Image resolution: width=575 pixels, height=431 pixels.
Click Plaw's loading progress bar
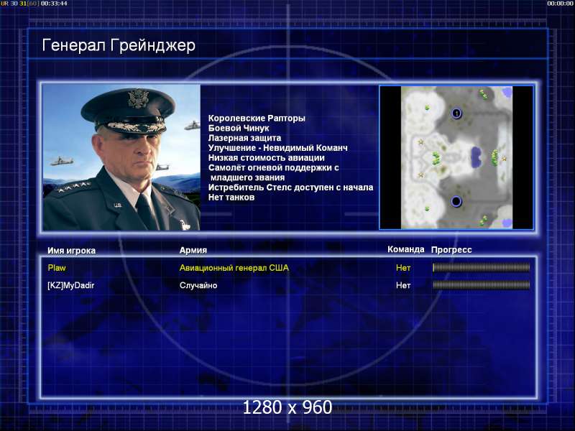click(481, 267)
